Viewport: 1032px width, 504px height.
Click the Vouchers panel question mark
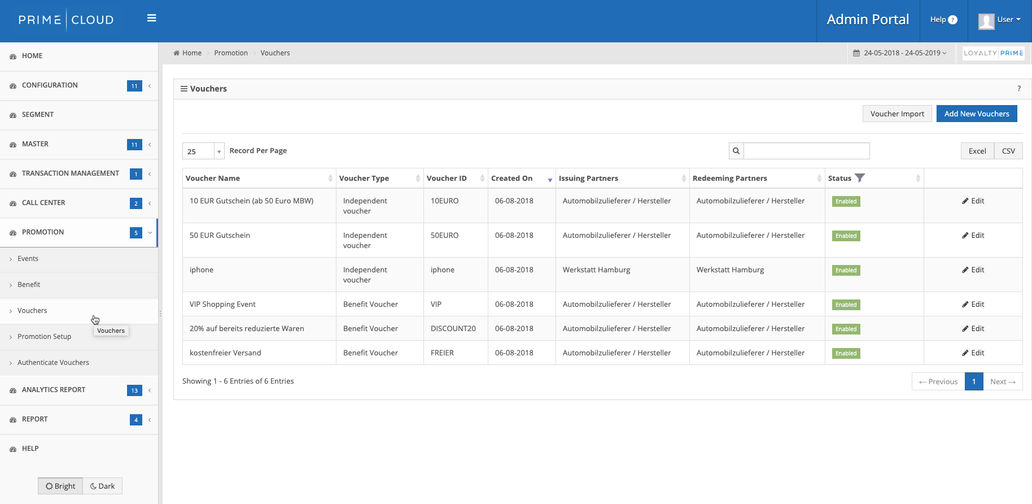pos(1019,89)
